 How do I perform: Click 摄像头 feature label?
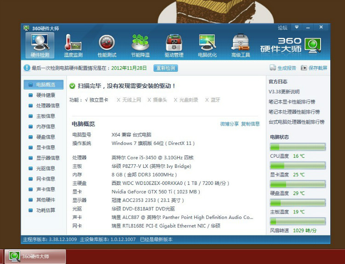(x=160, y=100)
